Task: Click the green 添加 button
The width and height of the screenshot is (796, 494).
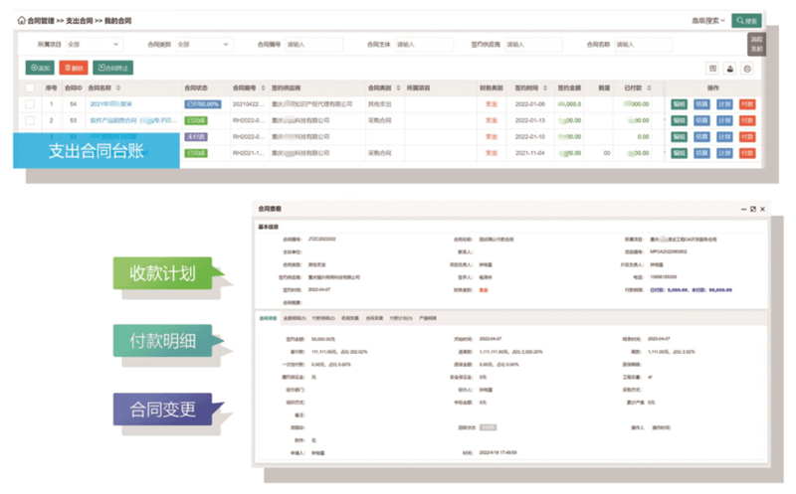Action: [40, 69]
